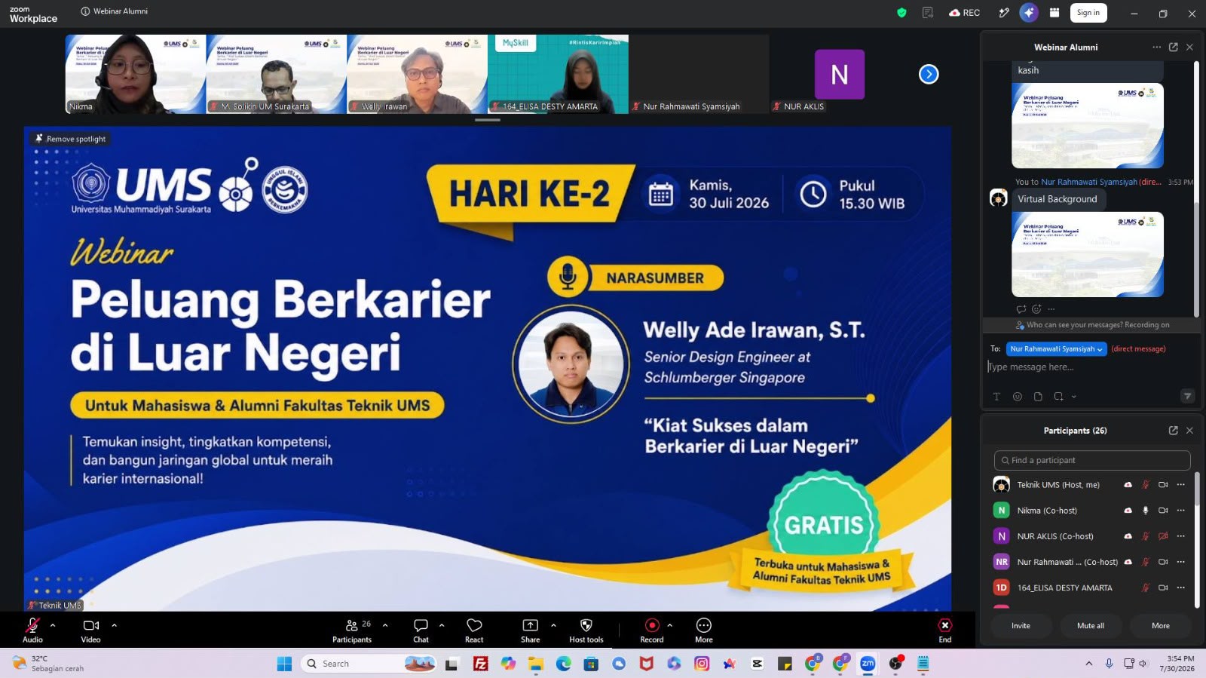This screenshot has width=1206, height=678.
Task: Expand chat options arrow
Action: (x=442, y=625)
